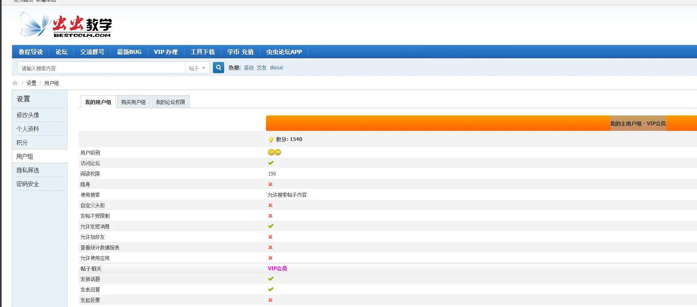697x307 pixels.
Task: Open 论坛 in the navigation bar
Action: (x=62, y=52)
